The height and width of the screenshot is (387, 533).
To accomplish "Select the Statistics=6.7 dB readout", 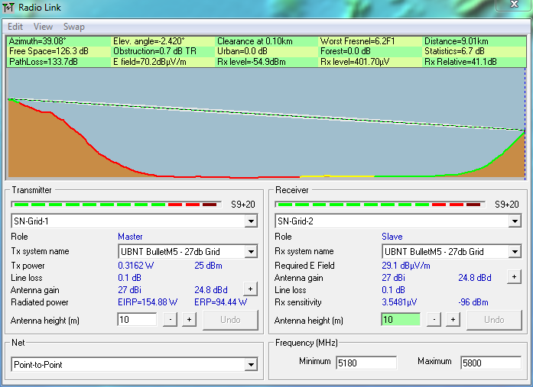I will [454, 51].
